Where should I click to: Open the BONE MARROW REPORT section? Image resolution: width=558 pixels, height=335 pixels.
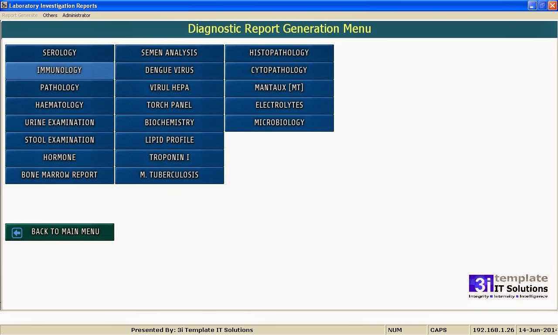click(x=59, y=175)
